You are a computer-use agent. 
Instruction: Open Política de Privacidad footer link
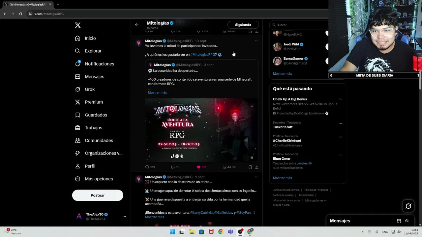coord(316,190)
